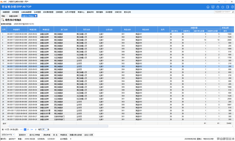
Task: Close the 销售统计明细表 tab
Action: coord(36,16)
